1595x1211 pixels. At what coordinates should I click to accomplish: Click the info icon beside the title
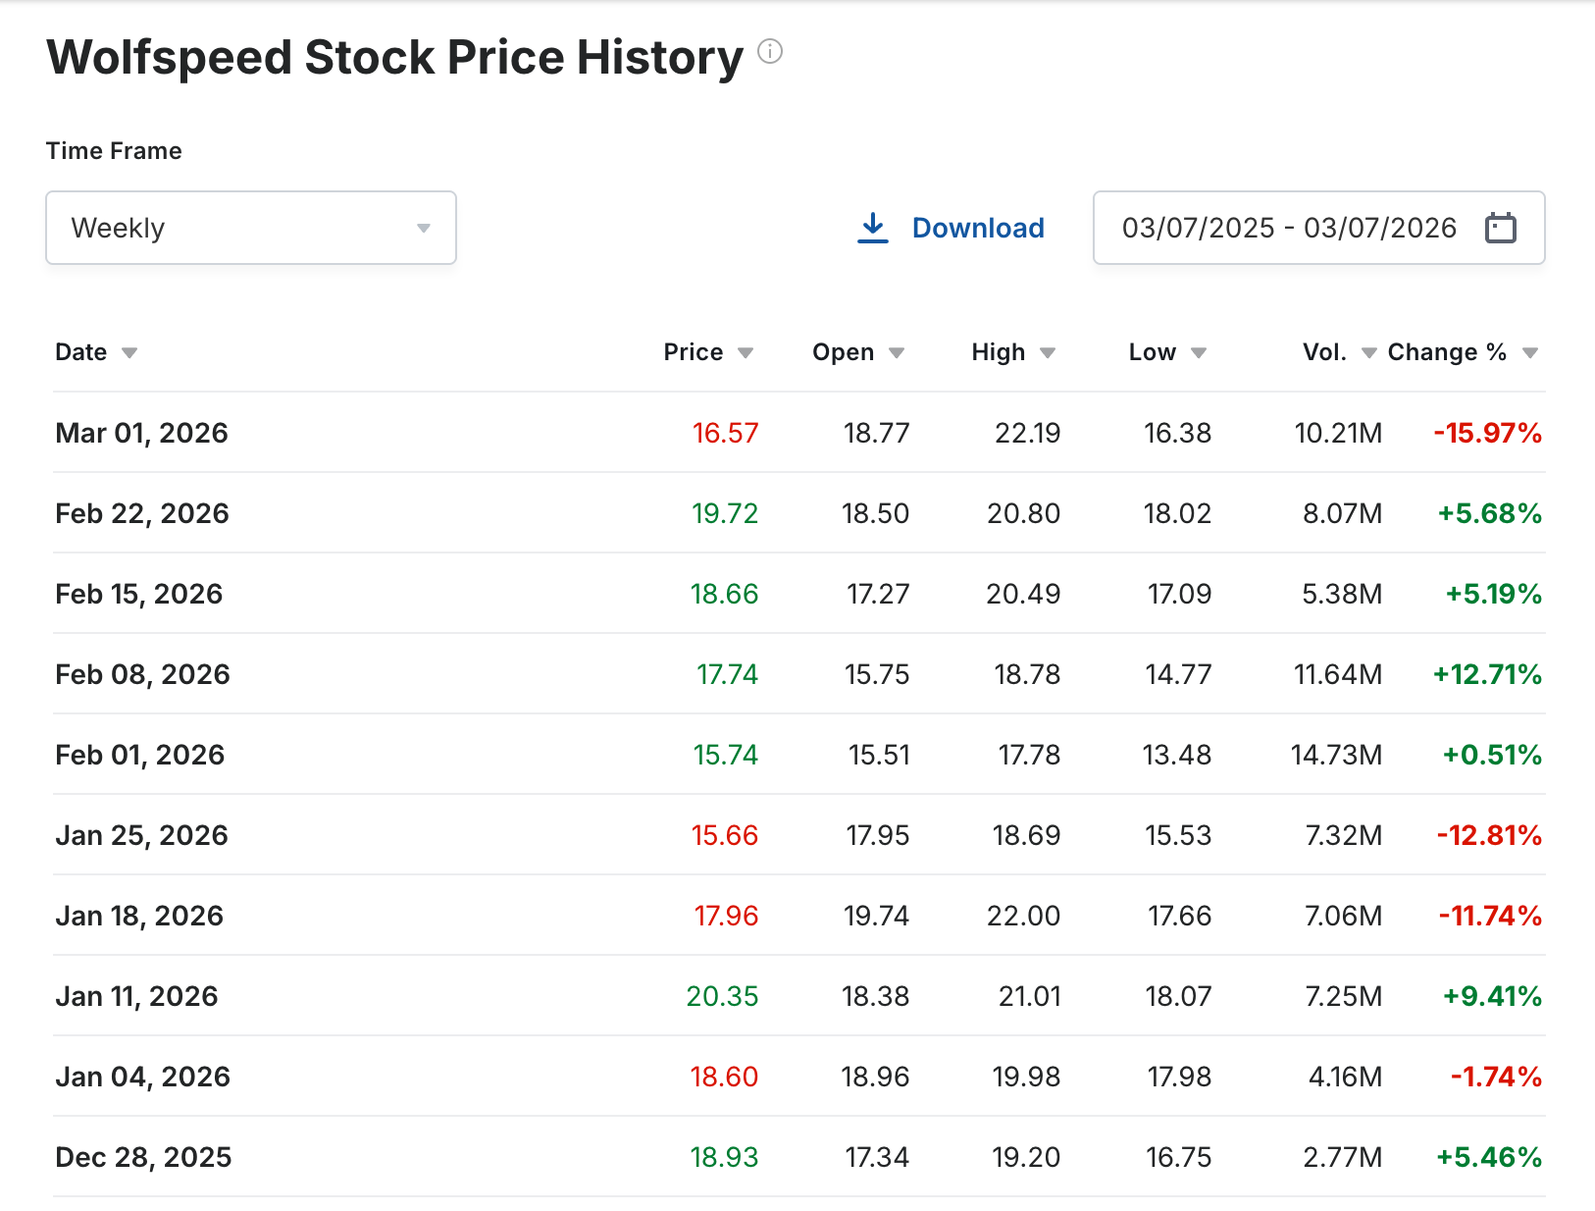[770, 51]
